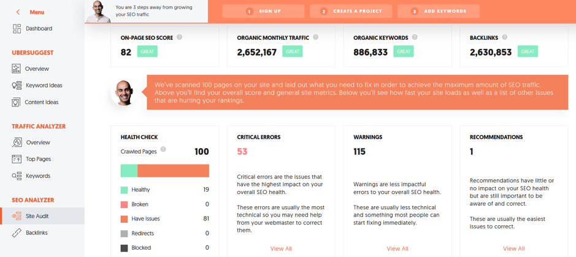The width and height of the screenshot is (576, 257).
Task: Click the SEO ANALYZER section heading
Action: (x=33, y=200)
